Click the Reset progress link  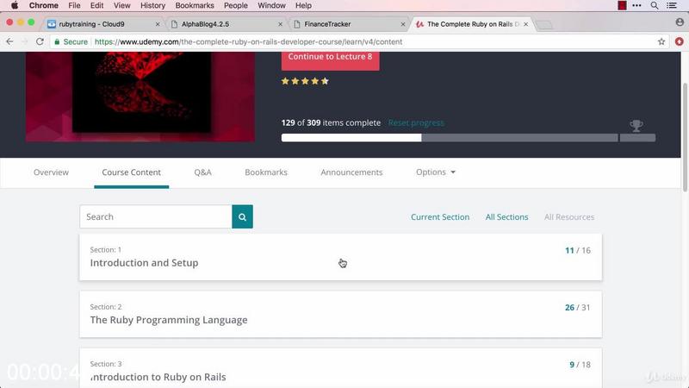click(x=416, y=122)
